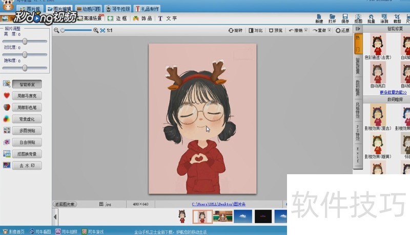Screen dimensions: 410x235
Task: Open the 可牛拍照 tab
Action: point(118,9)
